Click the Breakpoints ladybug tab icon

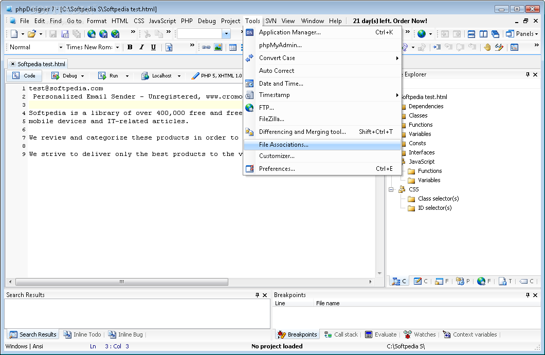coord(282,334)
